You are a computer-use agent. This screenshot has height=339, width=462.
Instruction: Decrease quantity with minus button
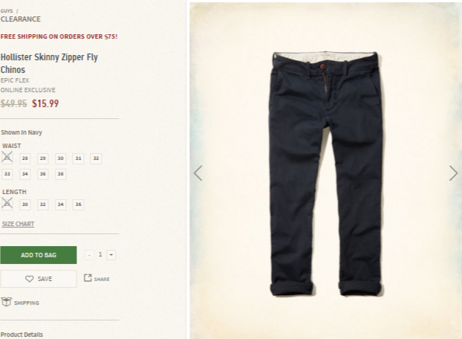(x=89, y=255)
